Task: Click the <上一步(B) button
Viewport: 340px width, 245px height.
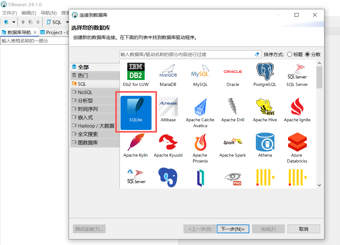Action: pyautogui.click(x=200, y=229)
